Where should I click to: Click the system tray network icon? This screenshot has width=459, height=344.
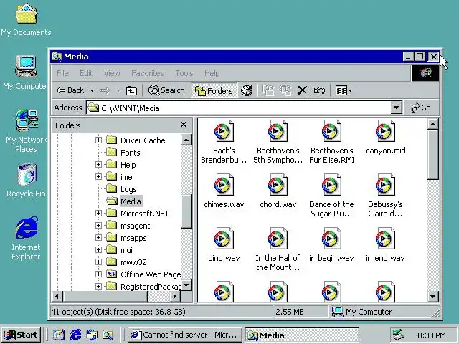398,335
